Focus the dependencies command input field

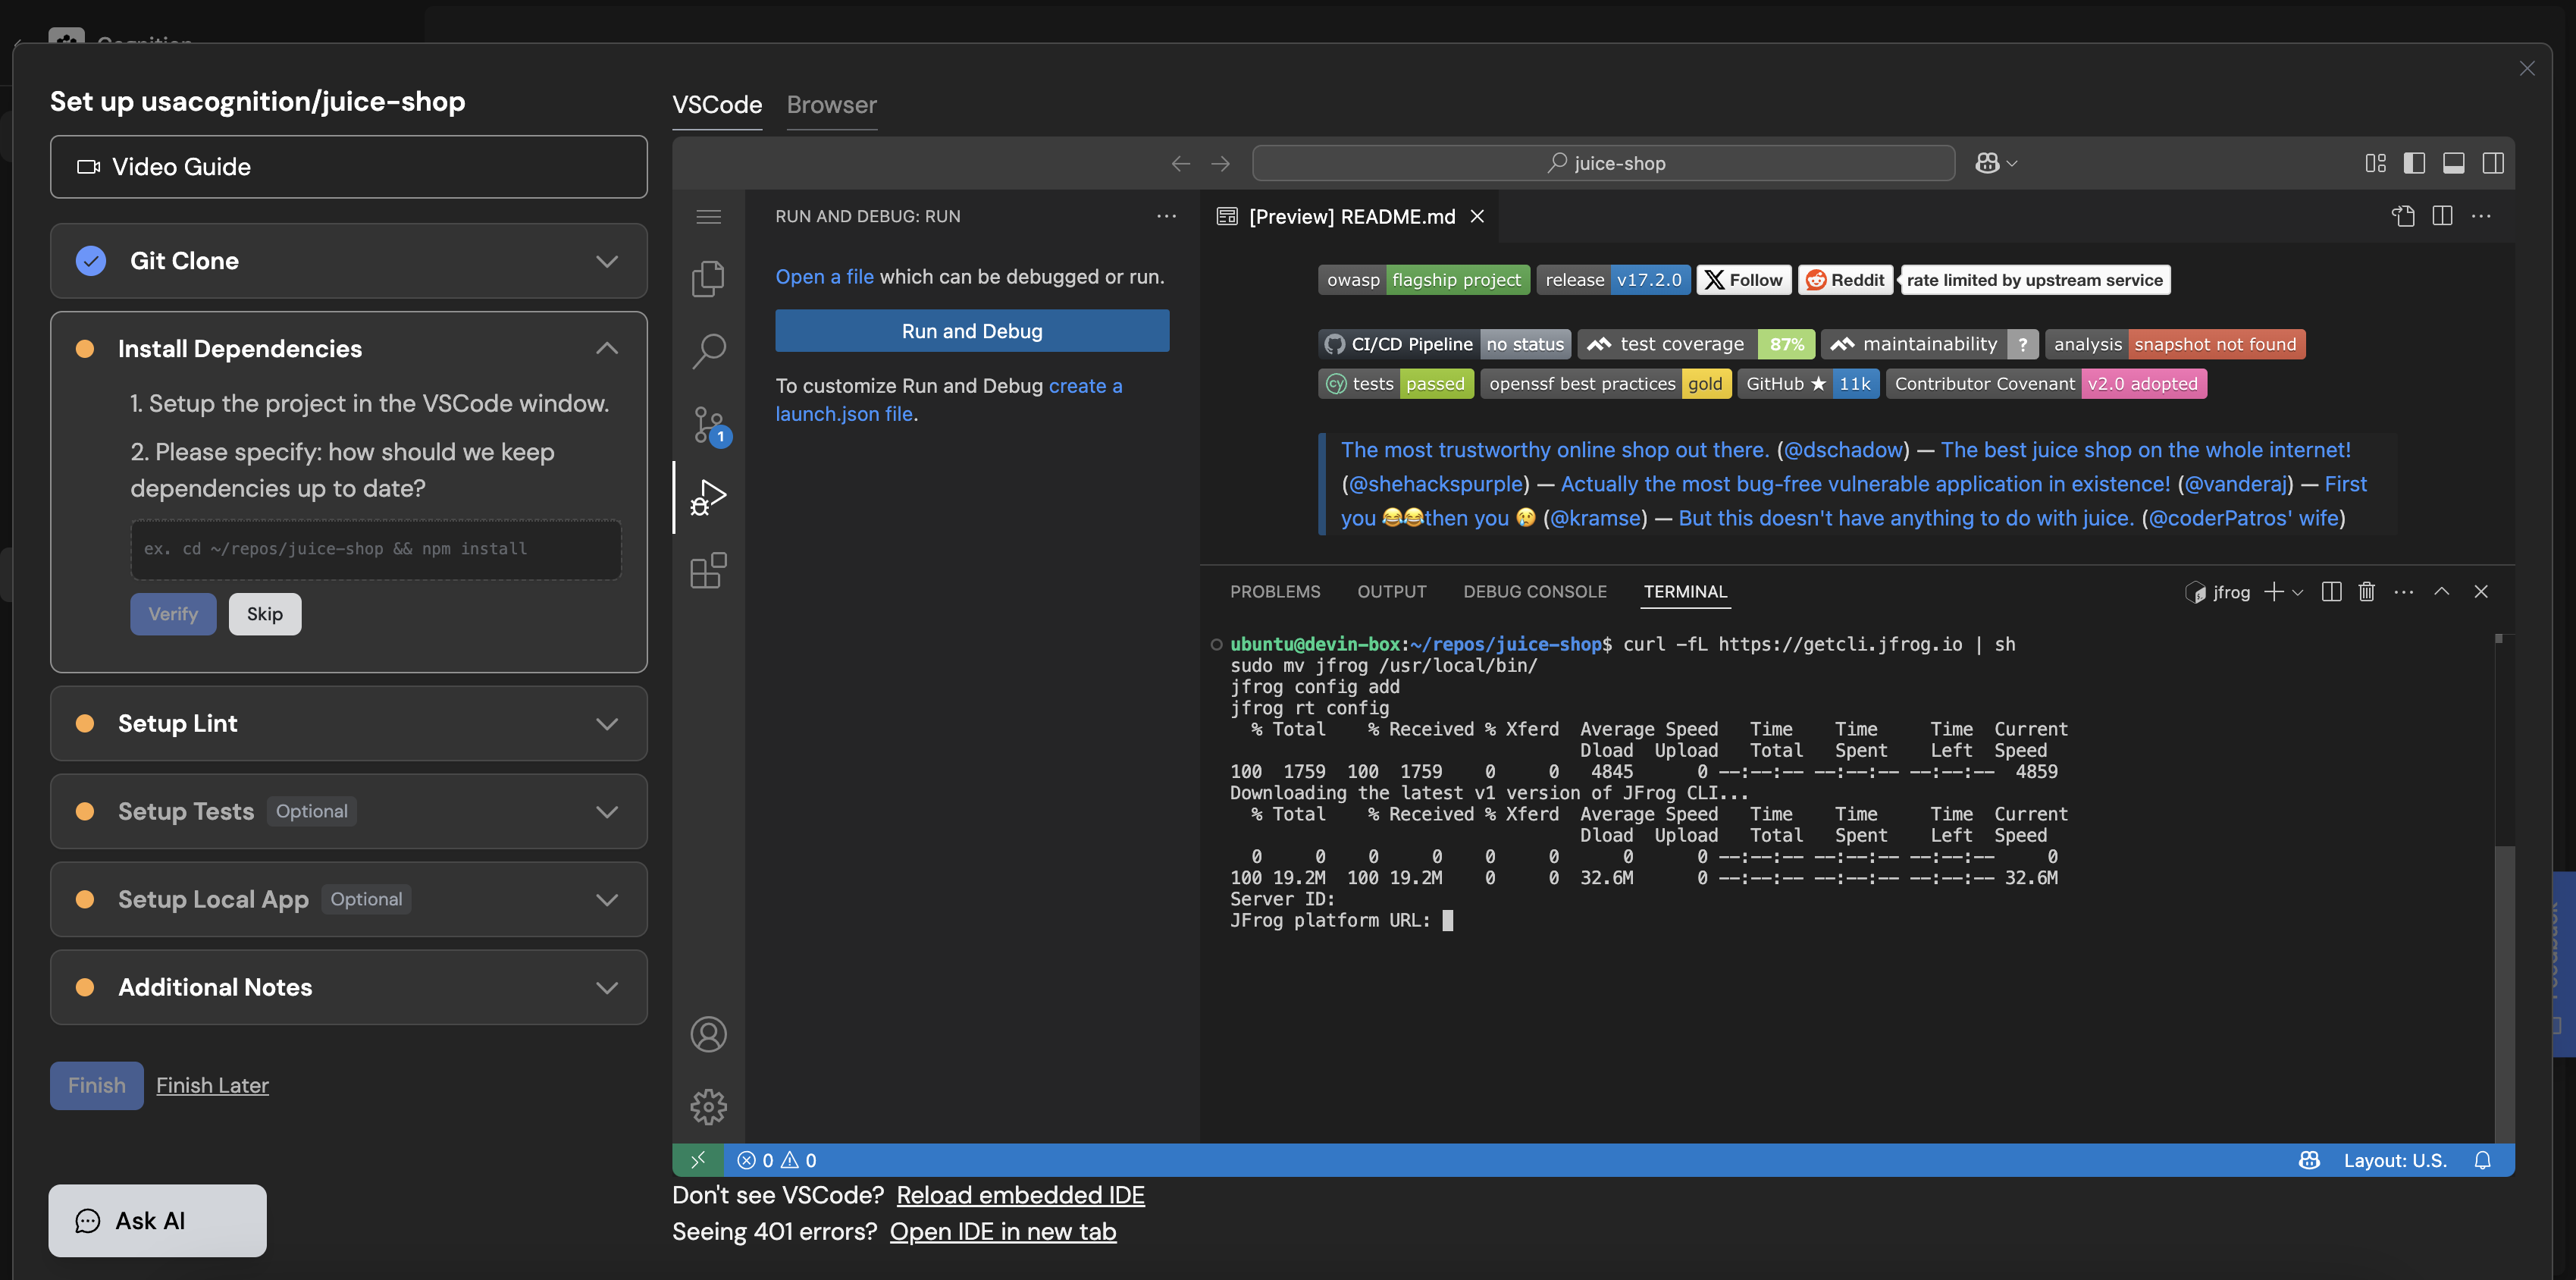[x=375, y=549]
